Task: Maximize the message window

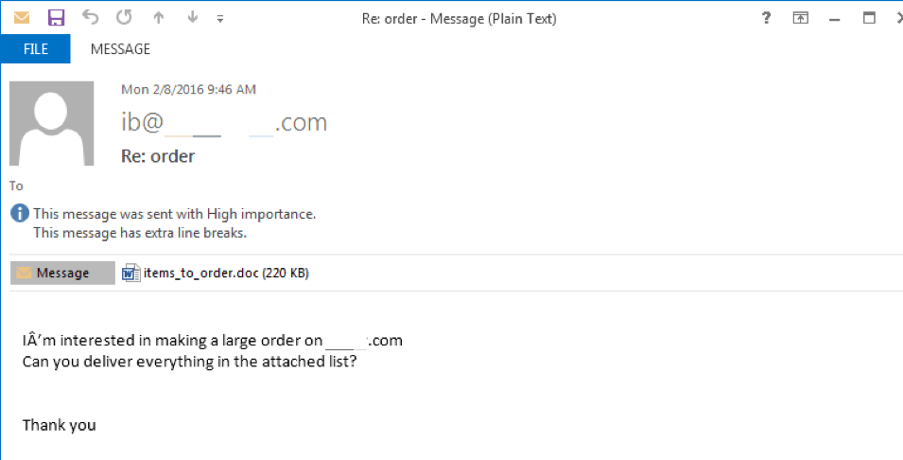Action: tap(869, 18)
